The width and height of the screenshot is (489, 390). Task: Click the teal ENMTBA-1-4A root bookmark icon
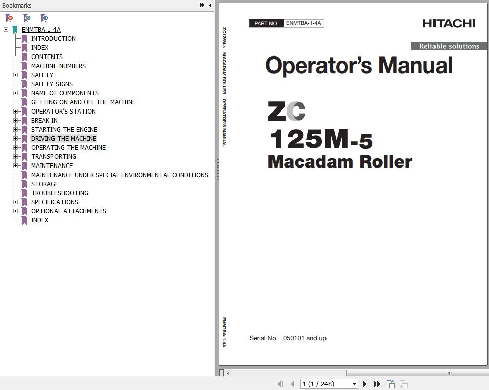click(15, 30)
